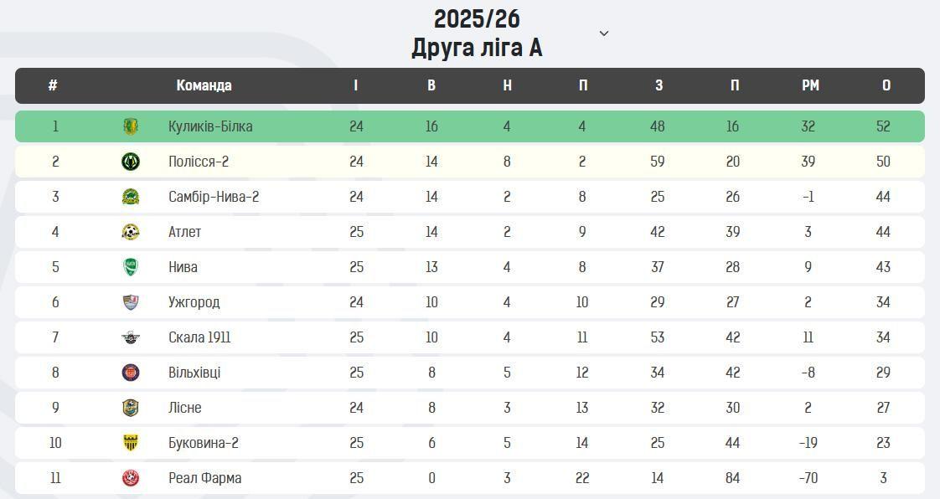
Task: Click the Скала 1911 team logo
Action: [131, 337]
